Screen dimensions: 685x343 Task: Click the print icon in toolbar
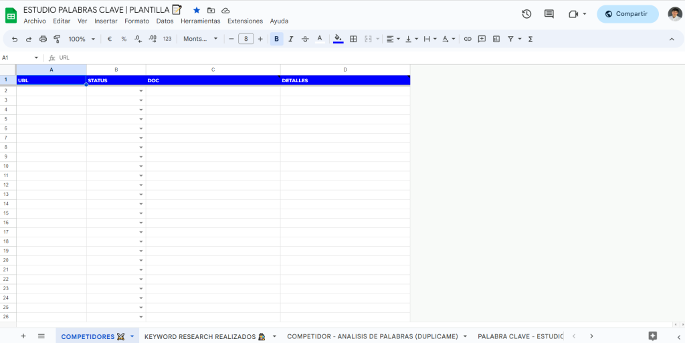[43, 39]
